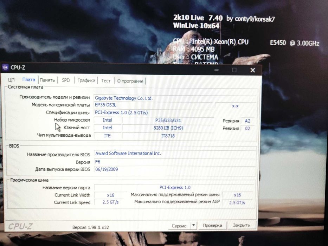Click the chipset revision A2 value
Viewport: 328px width, 246px height.
click(x=247, y=121)
